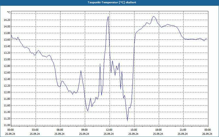This screenshot has width=219, height=137.
Task: Click the Taupunkt-Temperatur [°C] skaliert title
Action: (x=112, y=2)
